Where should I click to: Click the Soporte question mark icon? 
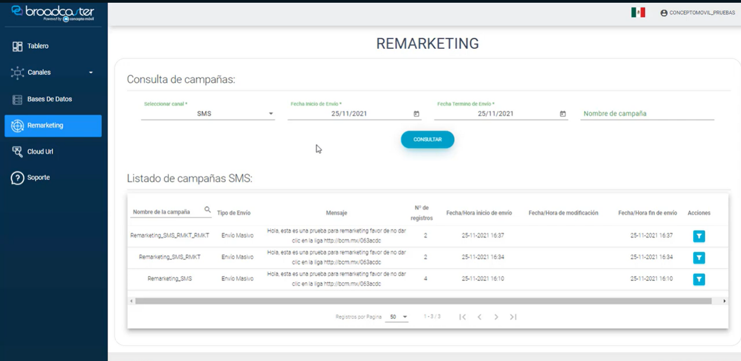tap(17, 178)
